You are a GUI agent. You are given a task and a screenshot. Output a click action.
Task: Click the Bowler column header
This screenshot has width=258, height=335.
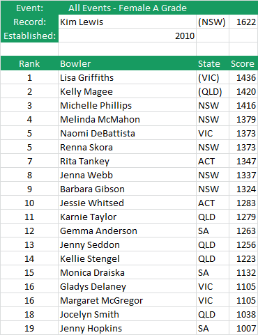coord(127,63)
